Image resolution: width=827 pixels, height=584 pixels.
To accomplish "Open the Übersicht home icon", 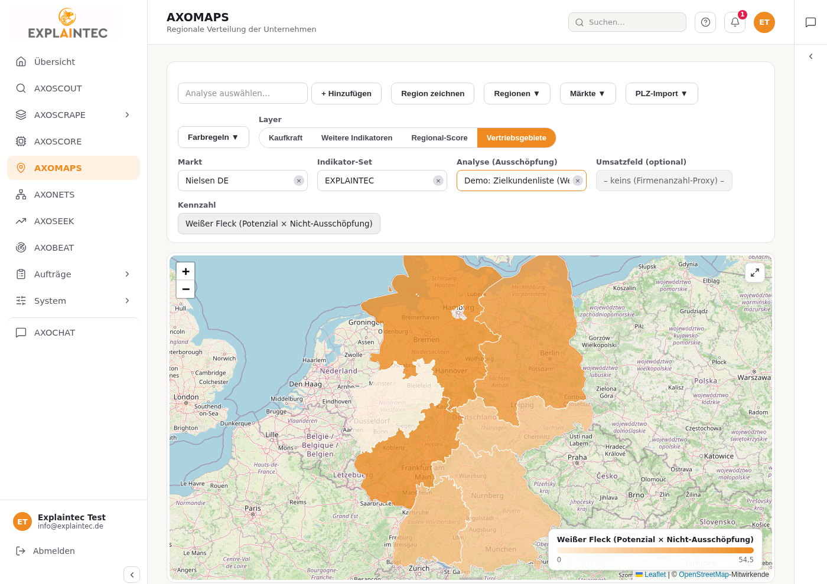I will 21,62.
